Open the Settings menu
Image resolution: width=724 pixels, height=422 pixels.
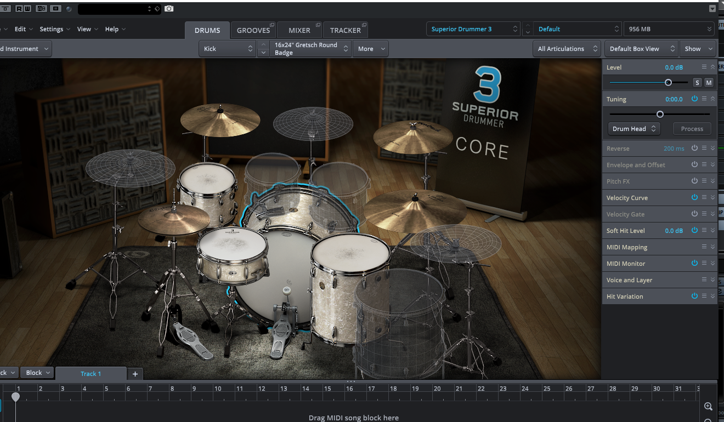[55, 29]
